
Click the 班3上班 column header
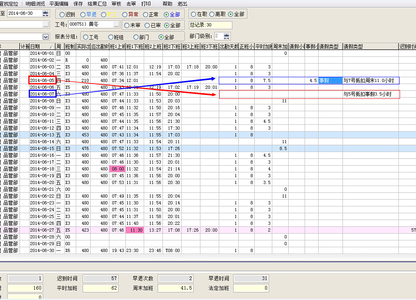point(191,46)
